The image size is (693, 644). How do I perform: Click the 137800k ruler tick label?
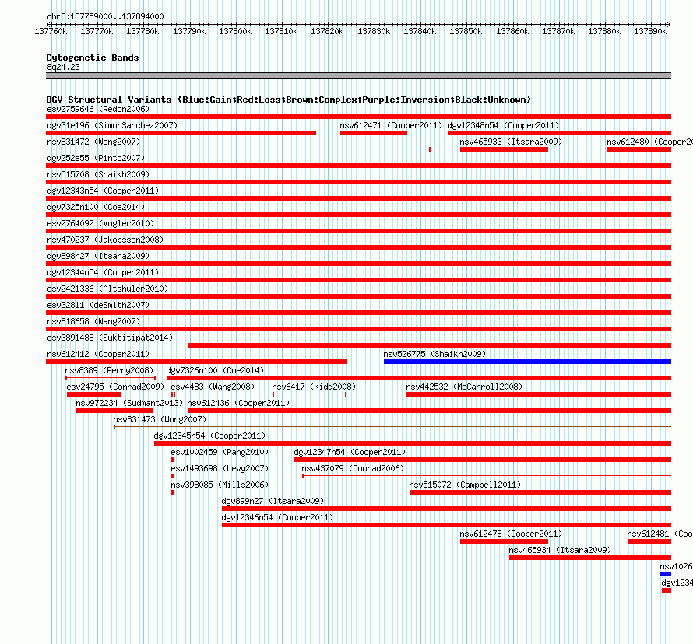[x=235, y=31]
